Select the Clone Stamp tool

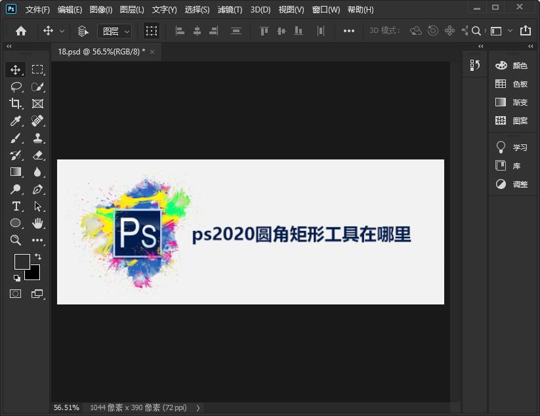click(x=37, y=138)
